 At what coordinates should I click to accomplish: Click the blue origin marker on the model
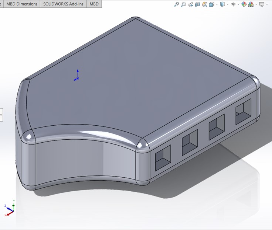[77, 75]
